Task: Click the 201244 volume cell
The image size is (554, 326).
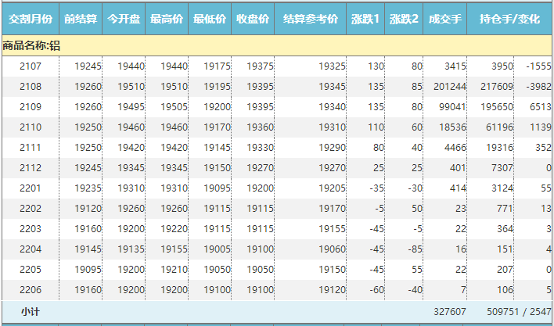Action: tap(449, 87)
